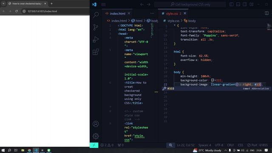Screen dimensions: 272x153
Task: Click the zoom magnifier in the status bar
Action: coord(171,145)
